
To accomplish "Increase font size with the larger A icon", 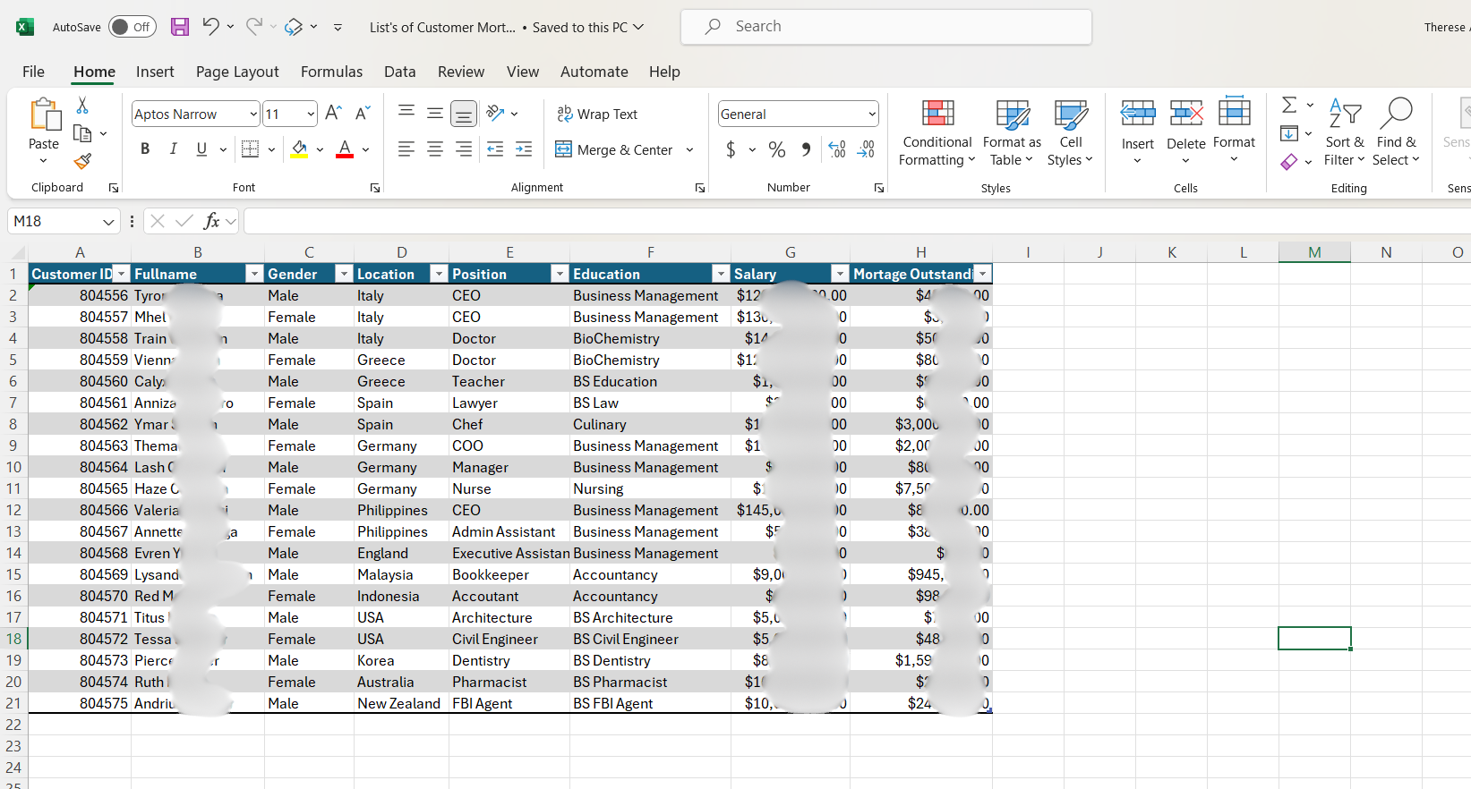I will [x=333, y=113].
